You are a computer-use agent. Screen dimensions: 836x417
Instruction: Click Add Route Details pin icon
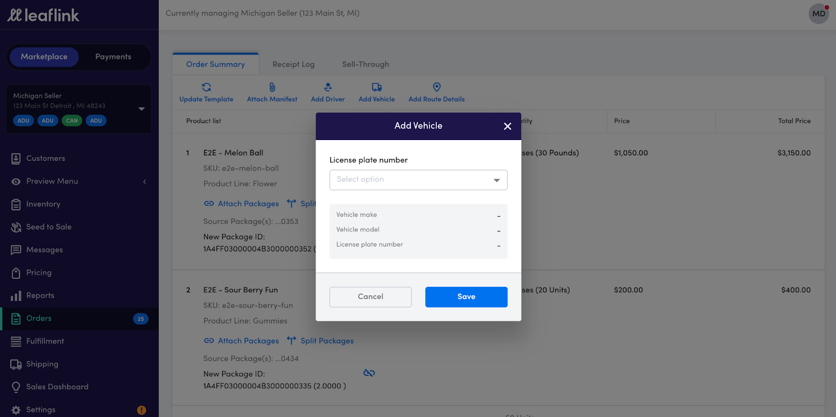click(x=437, y=87)
